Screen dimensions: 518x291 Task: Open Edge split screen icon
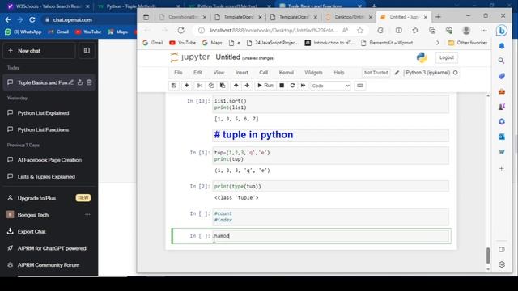click(x=399, y=31)
